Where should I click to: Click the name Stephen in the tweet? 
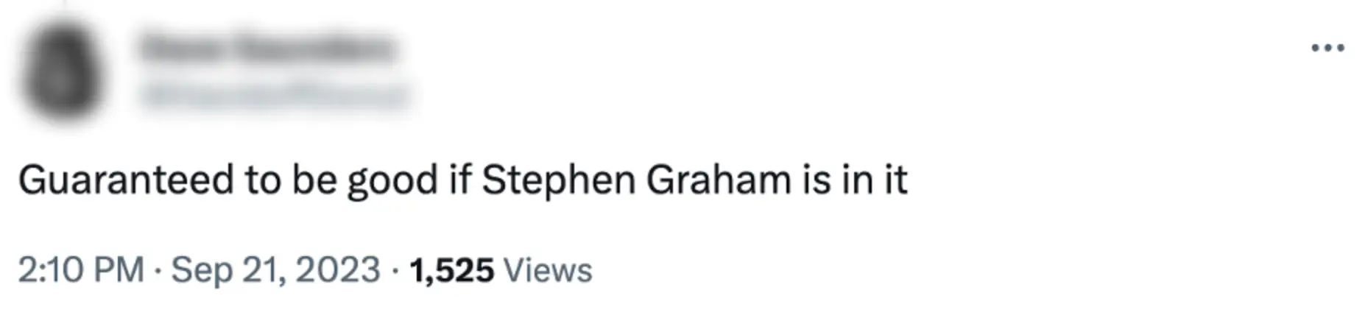[558, 180]
